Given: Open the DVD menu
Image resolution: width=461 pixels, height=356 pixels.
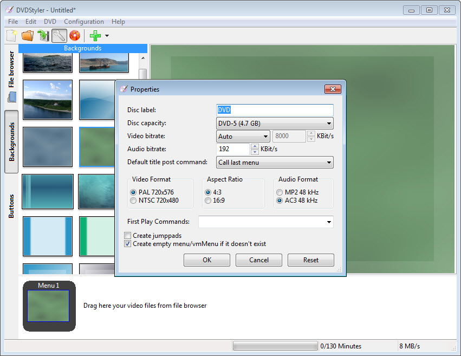Looking at the screenshot, I should pos(50,22).
